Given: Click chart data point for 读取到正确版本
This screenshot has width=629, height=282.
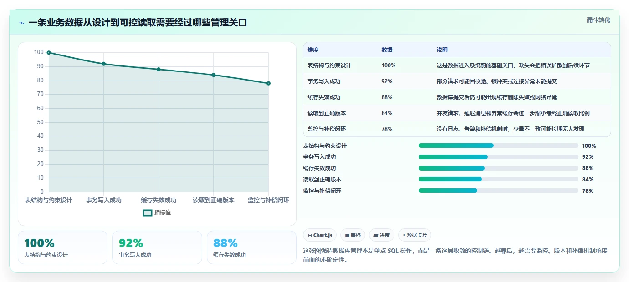Looking at the screenshot, I should [x=214, y=75].
